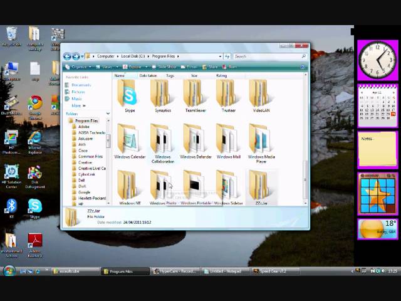401x301 pixels.
Task: Select the Windows Media Player folder
Action: pos(261,144)
